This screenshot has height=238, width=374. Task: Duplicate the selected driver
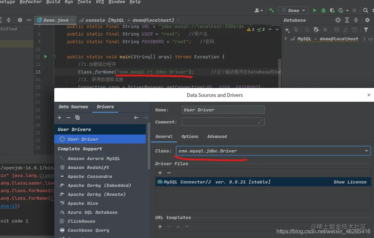tap(77, 118)
